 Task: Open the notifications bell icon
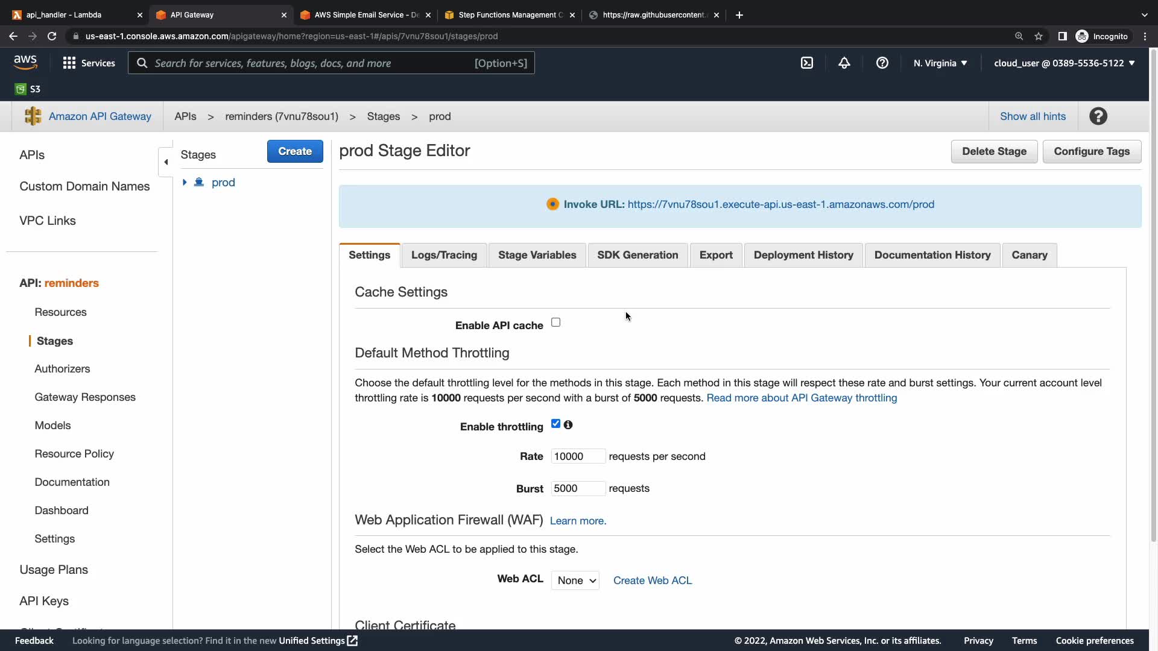(x=844, y=63)
